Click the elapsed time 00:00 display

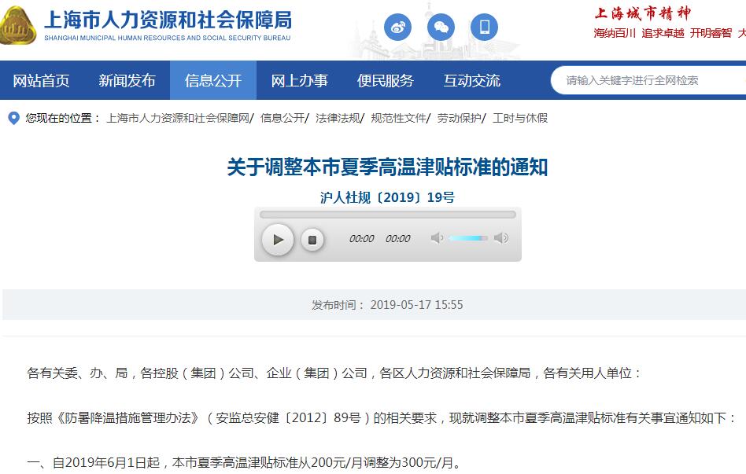pyautogui.click(x=361, y=239)
